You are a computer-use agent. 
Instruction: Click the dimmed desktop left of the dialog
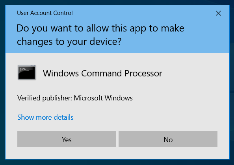2,82
